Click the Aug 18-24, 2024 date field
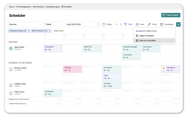This screenshot has width=190, height=121. (x=83, y=24)
